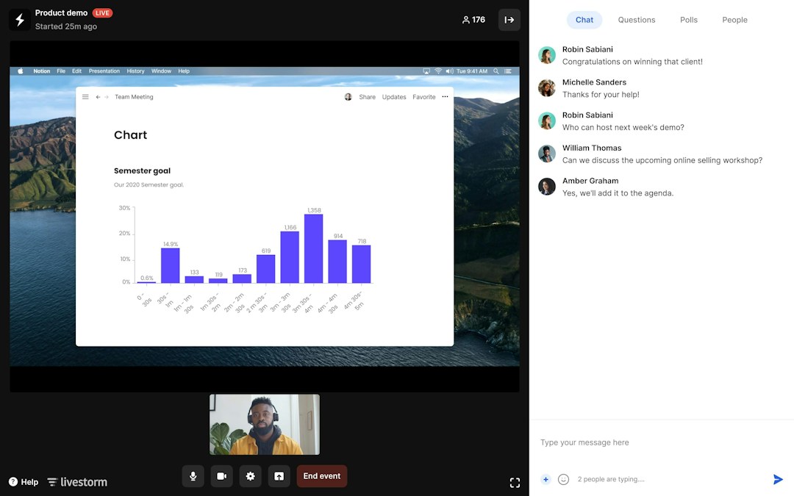Click the livestorm brand logo
Image resolution: width=794 pixels, height=496 pixels.
click(x=77, y=482)
